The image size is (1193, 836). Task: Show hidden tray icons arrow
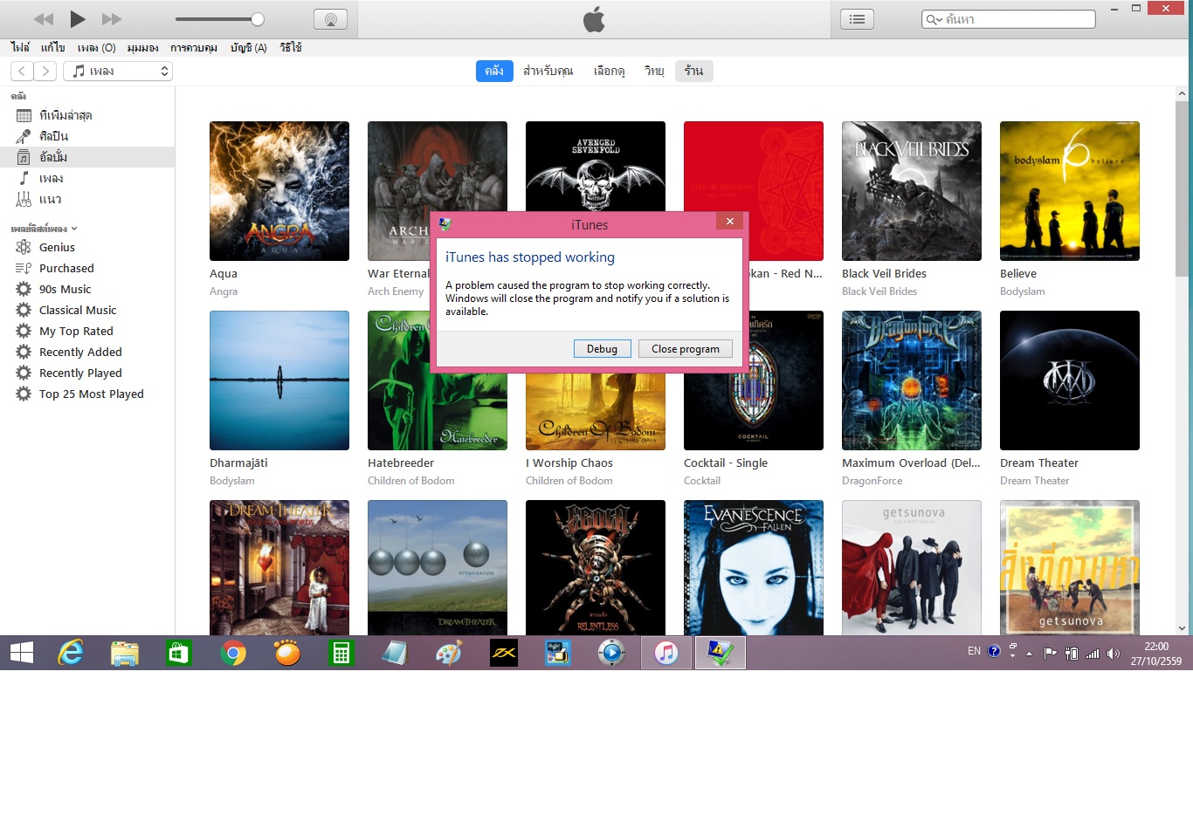1029,653
